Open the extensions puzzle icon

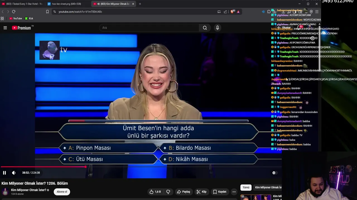pos(269,12)
